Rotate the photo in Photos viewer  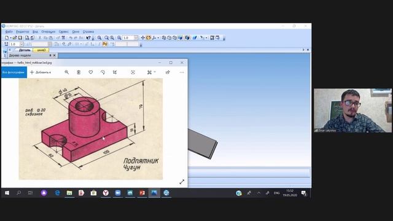click(x=103, y=72)
